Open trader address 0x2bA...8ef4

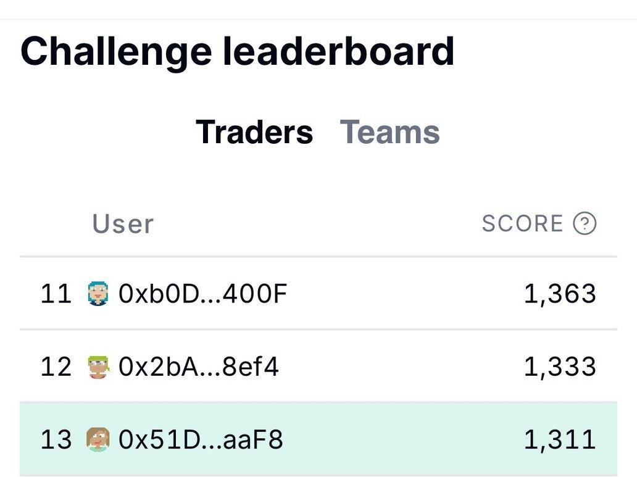[198, 367]
